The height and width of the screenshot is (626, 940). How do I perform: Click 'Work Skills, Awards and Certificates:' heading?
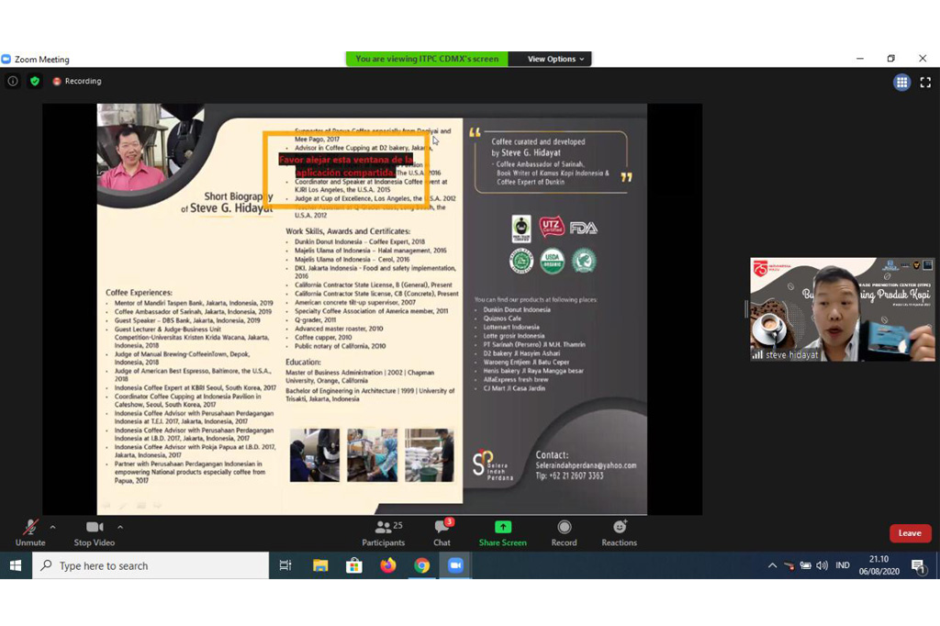pos(348,231)
